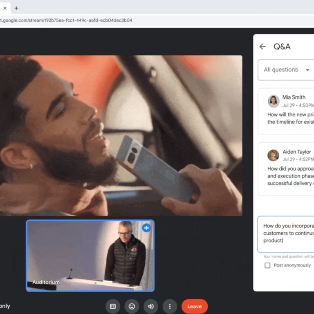
Task: Select the Auditorium video thumbnail
Action: coord(90,256)
